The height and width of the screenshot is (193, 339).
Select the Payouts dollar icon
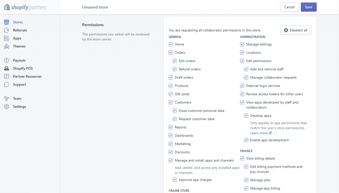(6, 60)
